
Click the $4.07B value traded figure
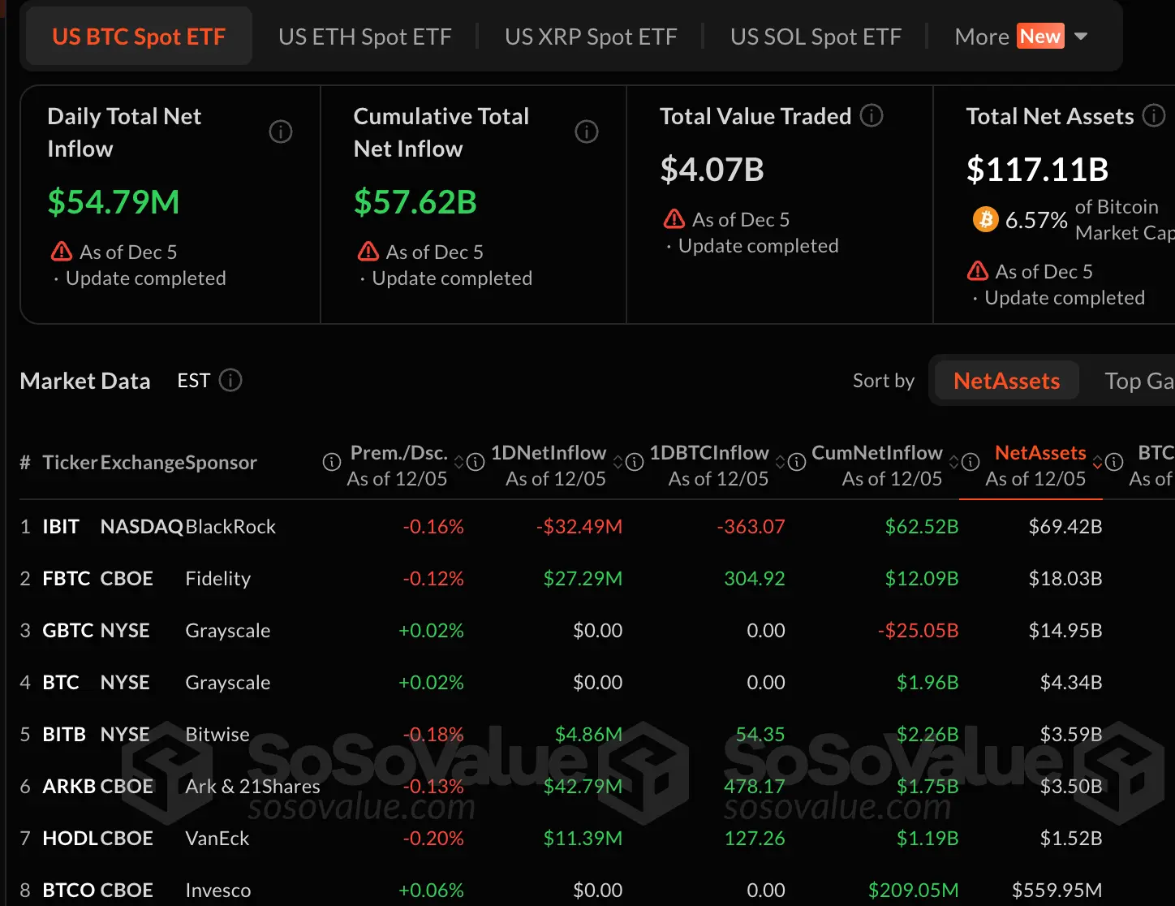712,170
